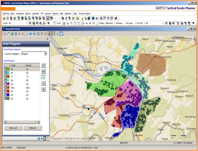Select the arrow pointer tool in map toolbar
198x151 pixels.
click(5, 34)
